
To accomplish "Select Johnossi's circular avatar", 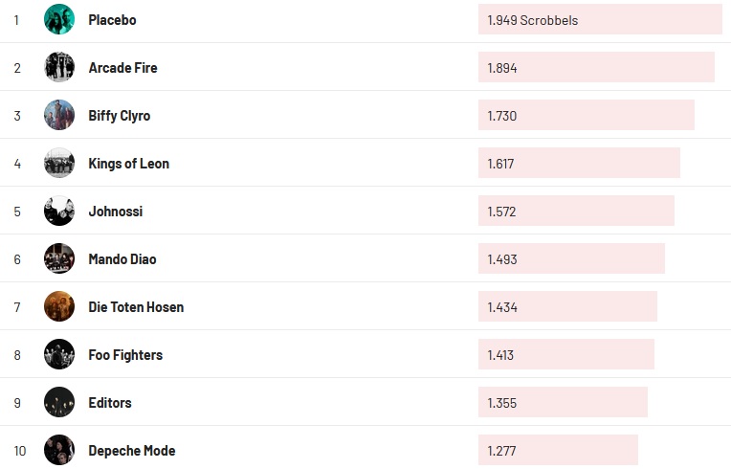I will pyautogui.click(x=59, y=211).
